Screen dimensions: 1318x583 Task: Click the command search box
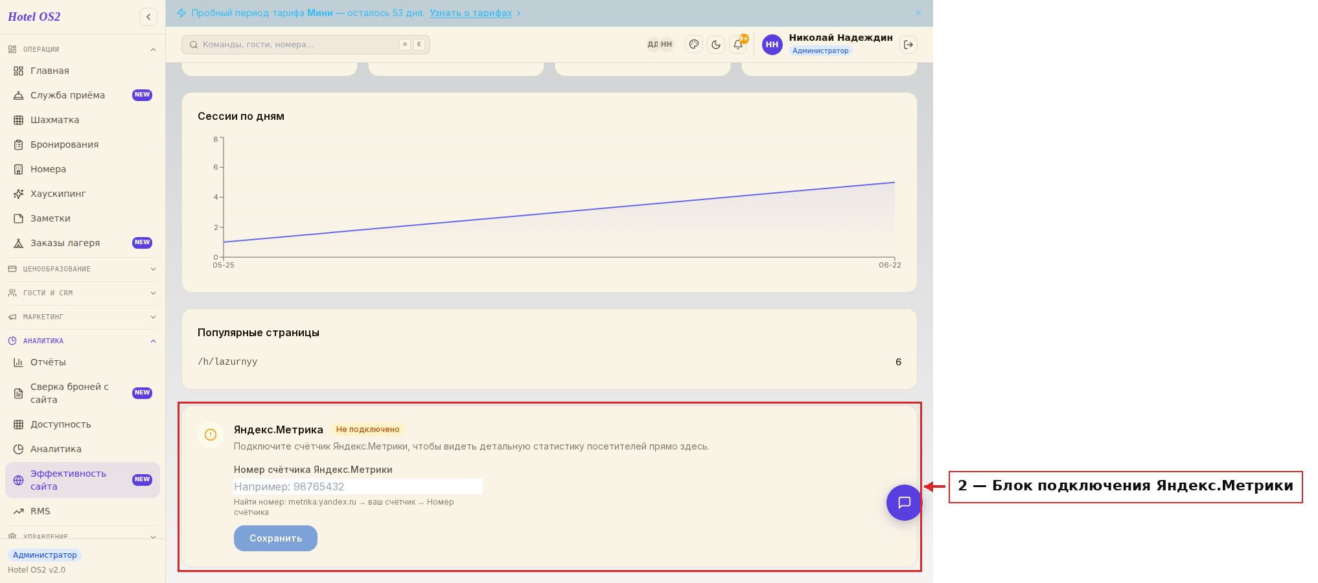(x=306, y=45)
